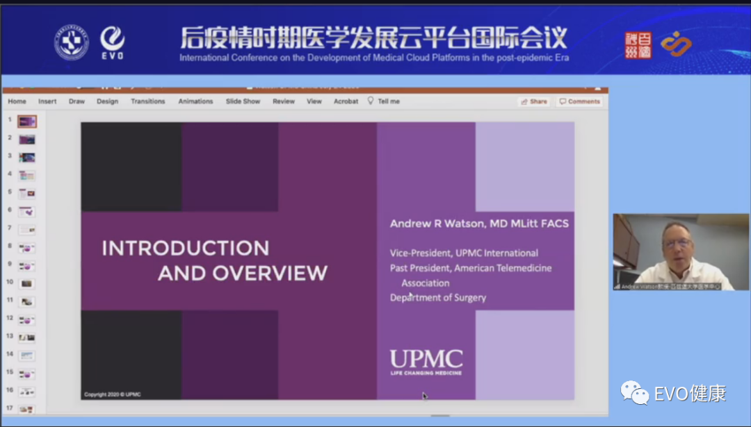
Task: Click the round hospital emblem in the banner
Action: click(72, 42)
